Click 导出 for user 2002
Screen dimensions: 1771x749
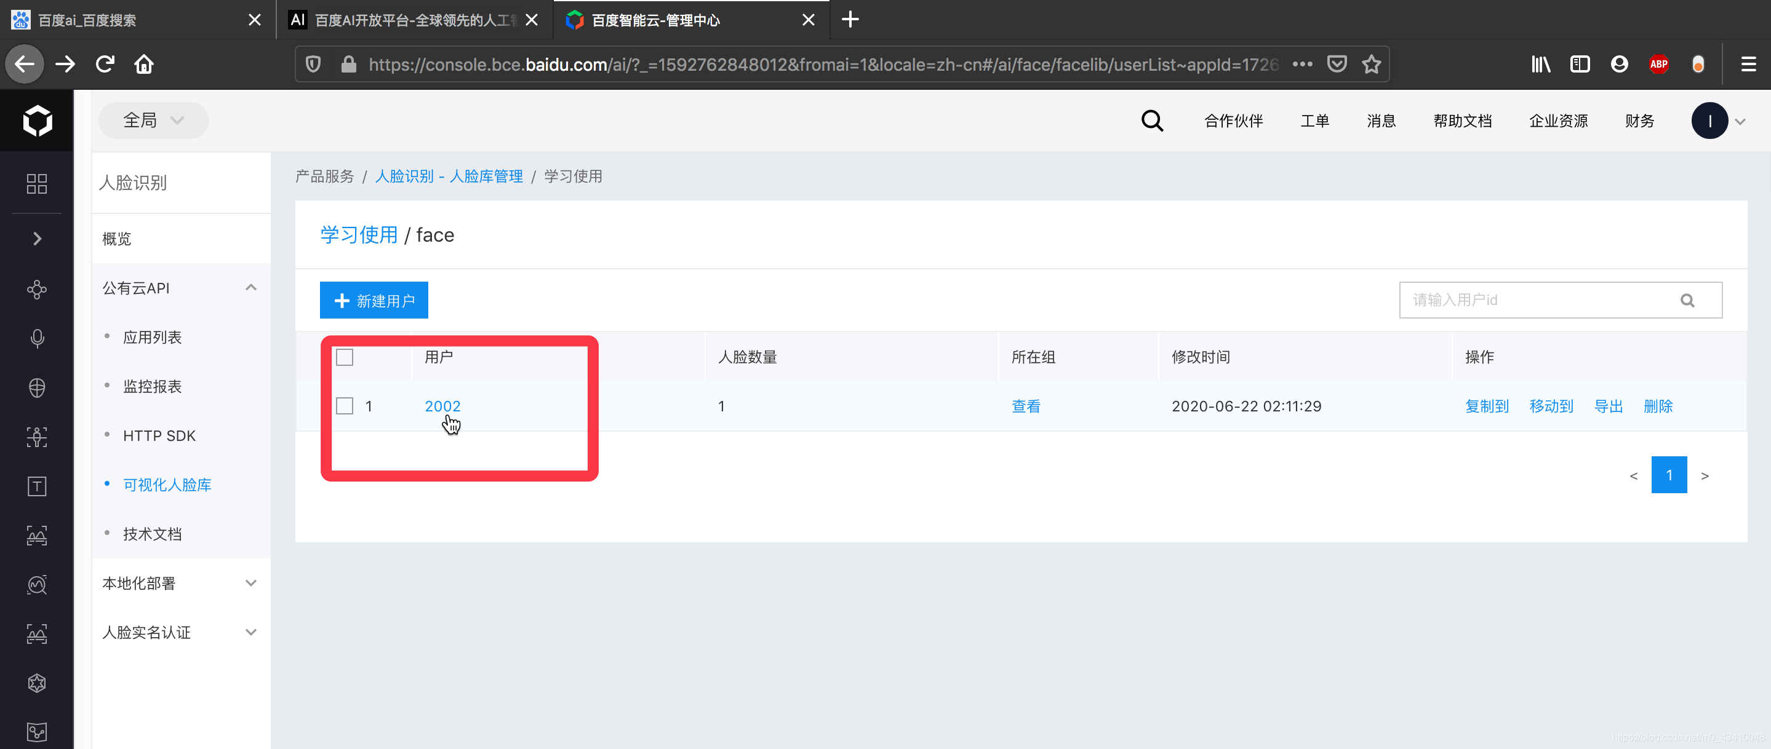click(1608, 406)
